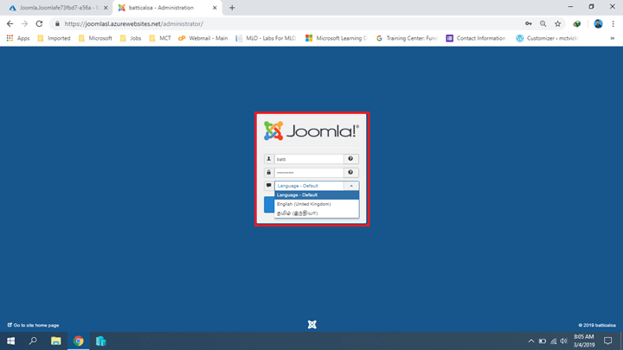This screenshot has height=350, width=623.
Task: Show more bookmarks chevron
Action: (613, 38)
